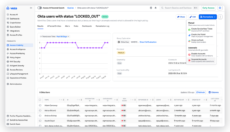Viewport: 230px width, 132px height.
Task: Open Dashboards in the sidebar
Action: [x=14, y=19]
